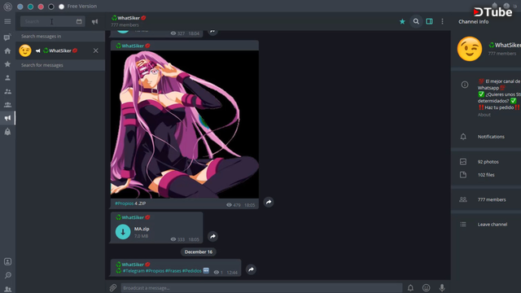The image size is (521, 293).
Task: Select the dark theme color dot
Action: [x=51, y=7]
